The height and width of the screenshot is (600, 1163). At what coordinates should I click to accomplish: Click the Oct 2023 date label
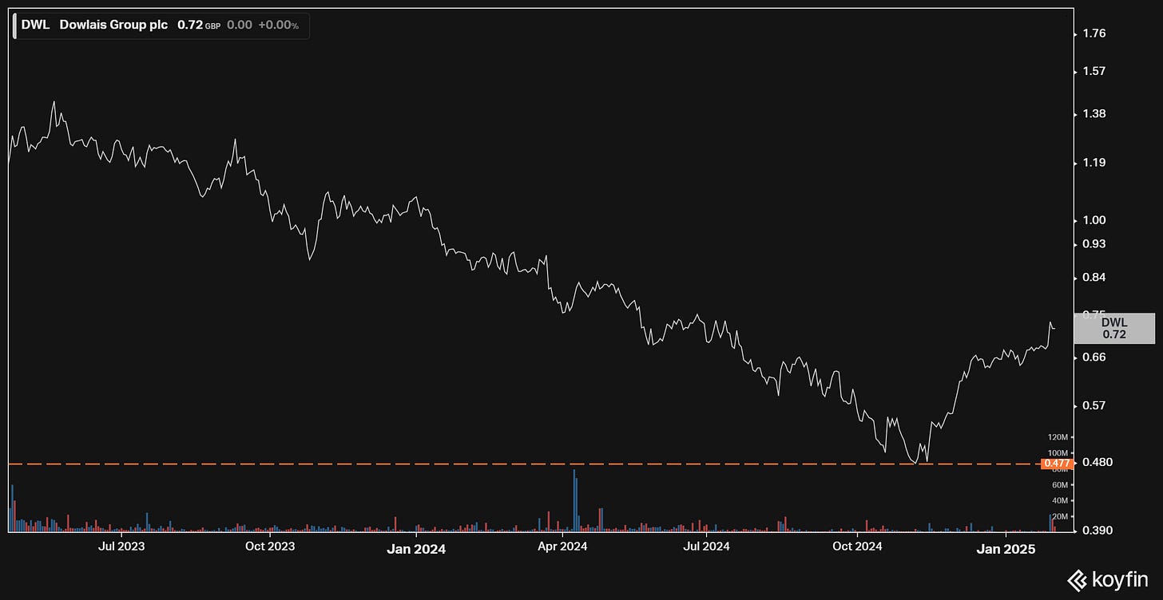click(269, 547)
